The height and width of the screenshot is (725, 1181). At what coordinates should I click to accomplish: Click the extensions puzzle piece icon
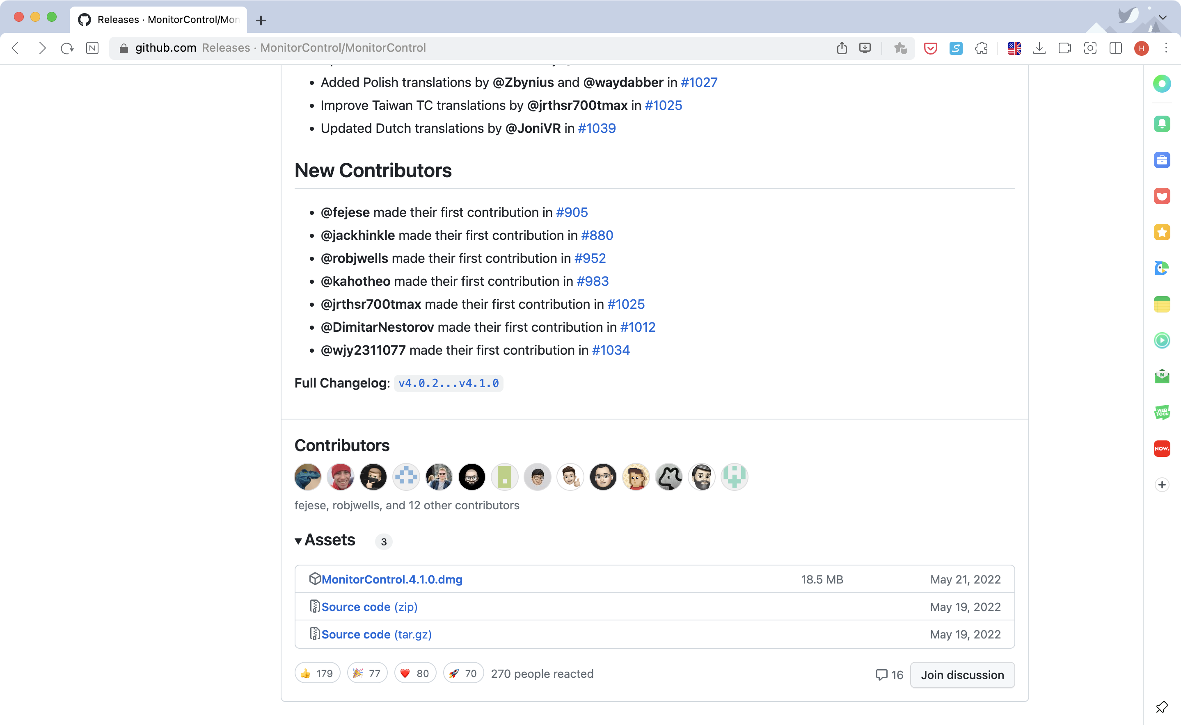[x=981, y=48]
